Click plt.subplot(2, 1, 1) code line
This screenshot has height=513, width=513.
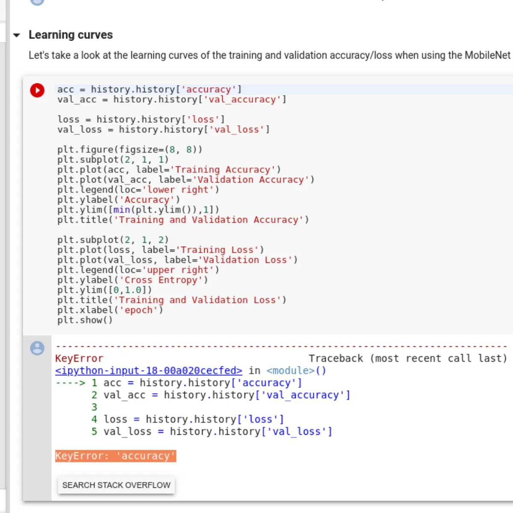[113, 159]
